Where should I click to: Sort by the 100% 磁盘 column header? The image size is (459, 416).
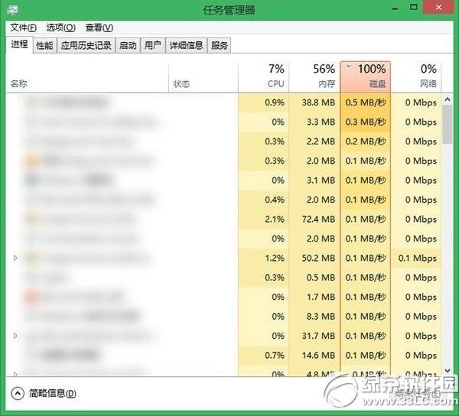366,76
